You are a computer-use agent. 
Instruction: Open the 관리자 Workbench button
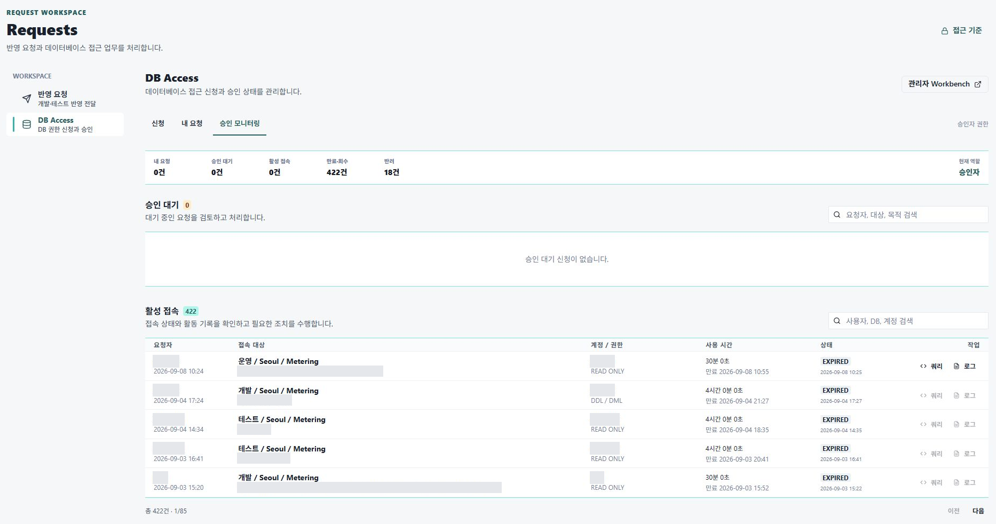click(945, 84)
